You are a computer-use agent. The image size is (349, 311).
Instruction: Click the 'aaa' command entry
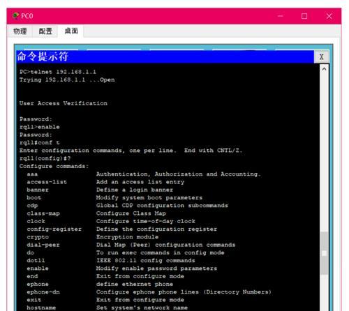click(x=32, y=174)
